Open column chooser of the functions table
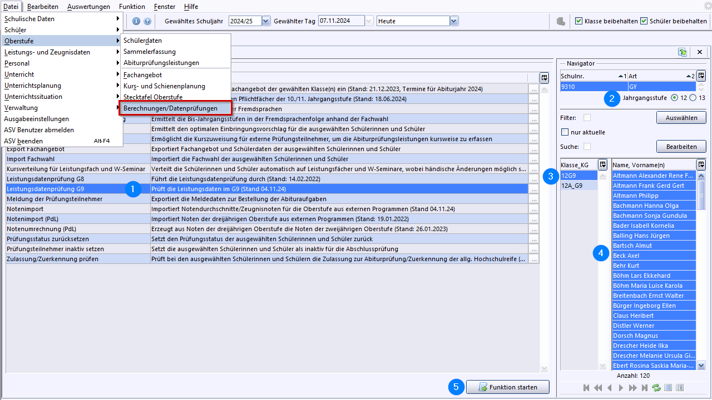712x400 pixels. [x=544, y=78]
